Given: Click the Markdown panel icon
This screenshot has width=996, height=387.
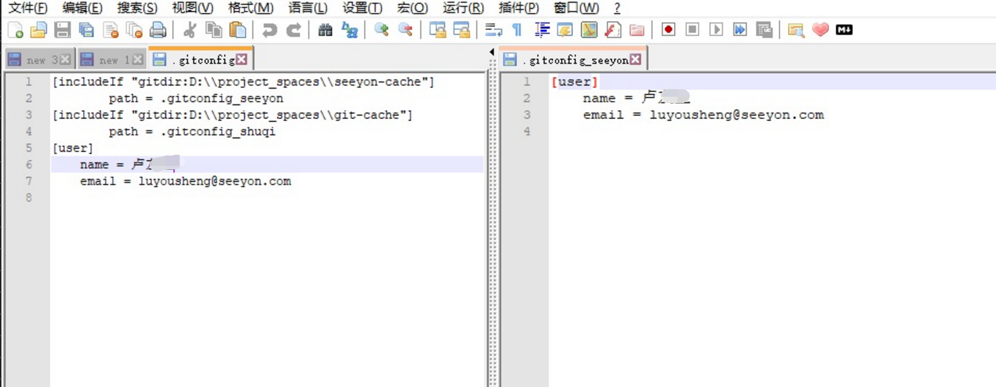Looking at the screenshot, I should tap(844, 30).
